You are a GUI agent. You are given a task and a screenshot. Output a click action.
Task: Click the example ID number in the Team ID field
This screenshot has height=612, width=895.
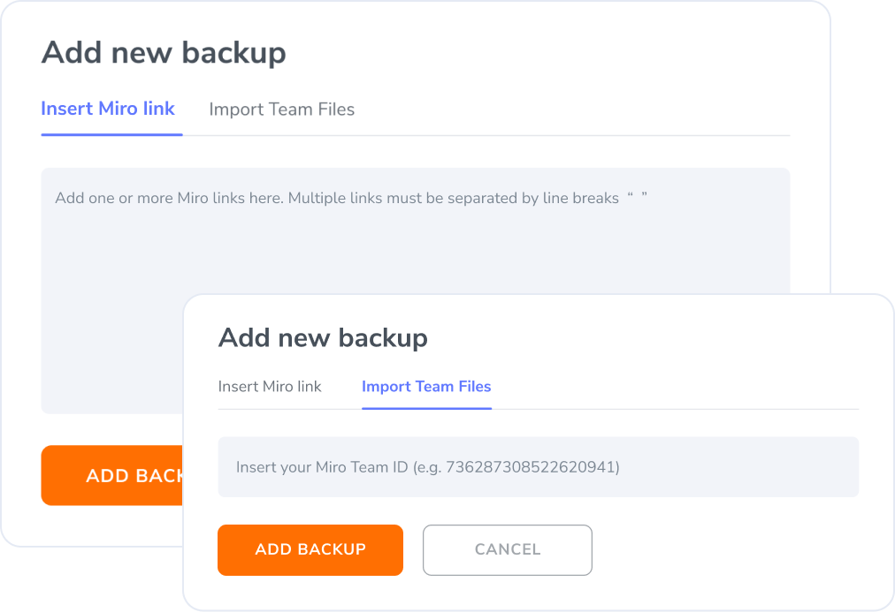pyautogui.click(x=530, y=467)
